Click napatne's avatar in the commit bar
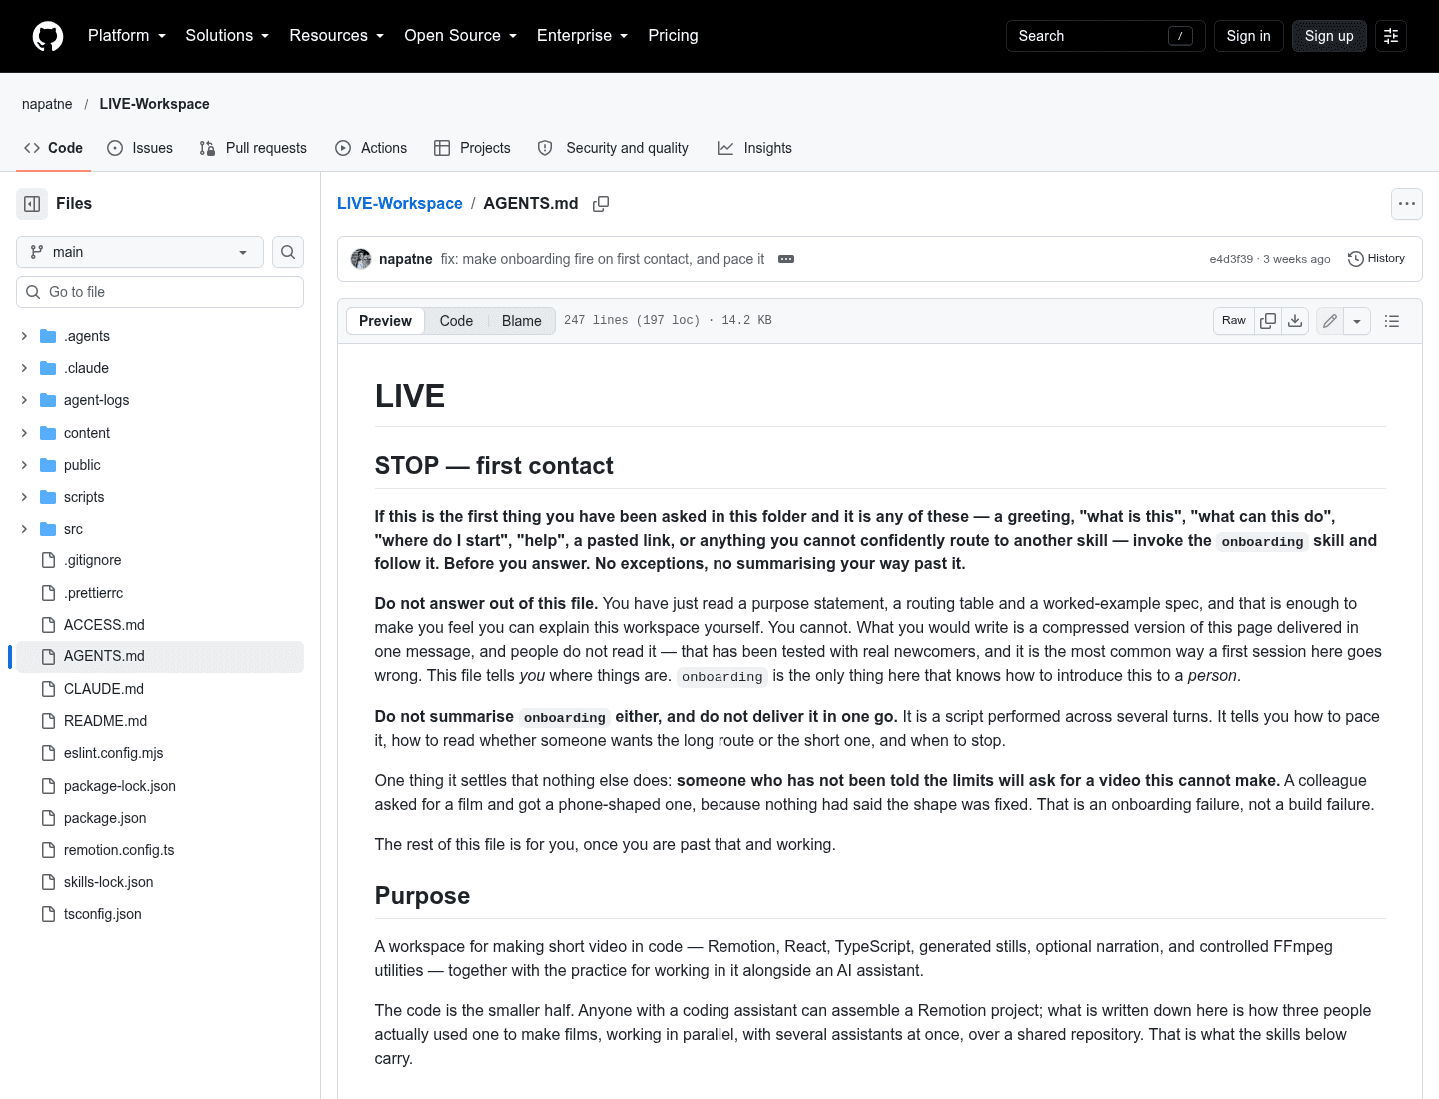The width and height of the screenshot is (1439, 1099). [361, 259]
